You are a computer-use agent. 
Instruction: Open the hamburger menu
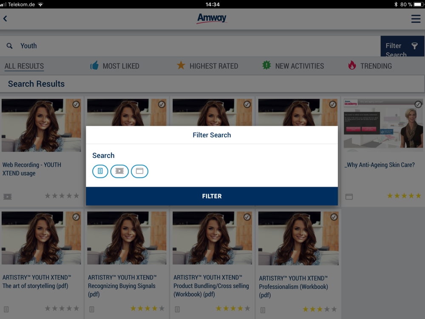coord(416,19)
